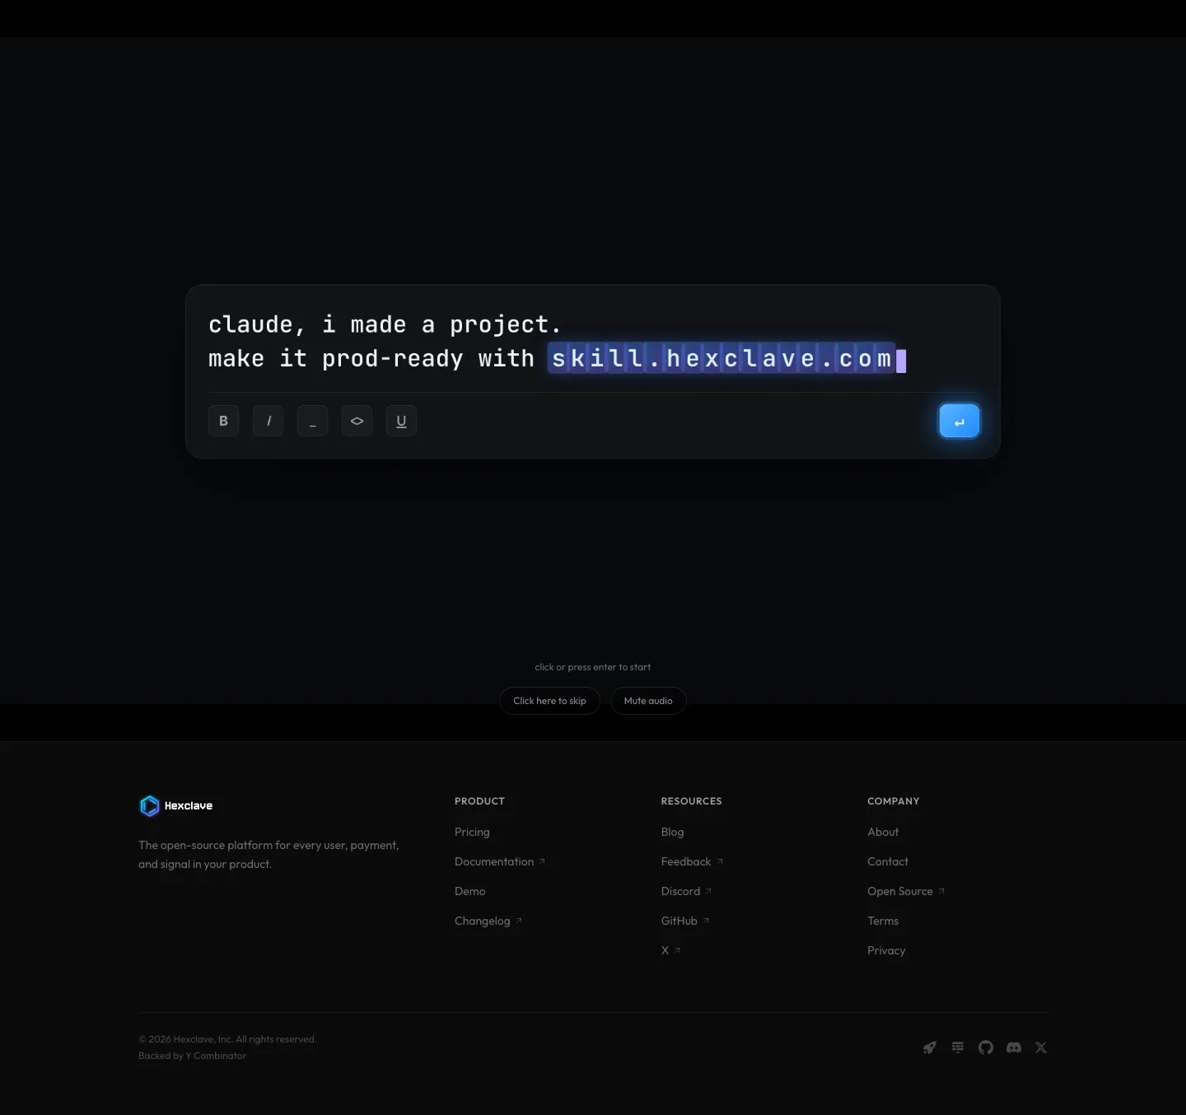Open the rocket icon link in footer
This screenshot has width=1186, height=1115.
(930, 1047)
